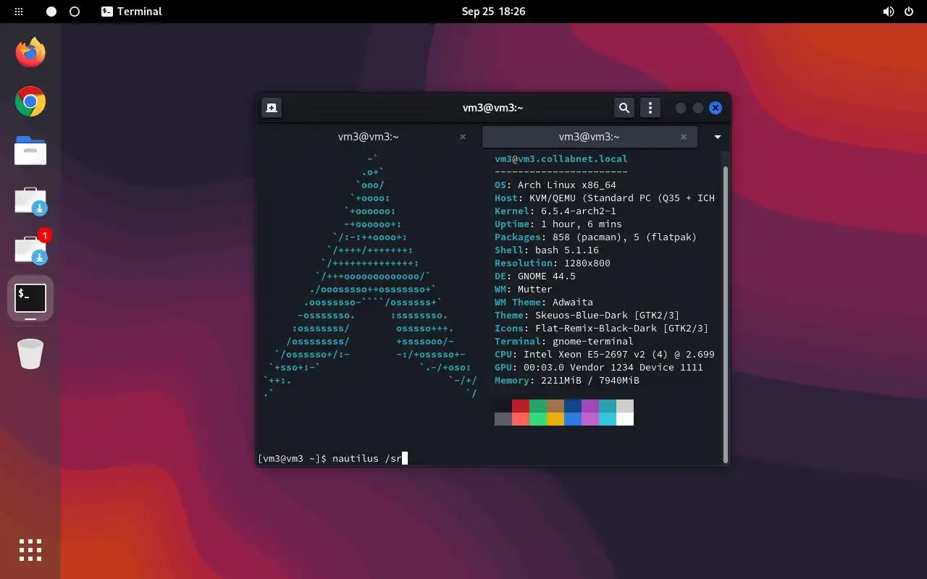Click the Uptime: 1 hour, 6 mins line
Image resolution: width=927 pixels, height=579 pixels.
(558, 224)
